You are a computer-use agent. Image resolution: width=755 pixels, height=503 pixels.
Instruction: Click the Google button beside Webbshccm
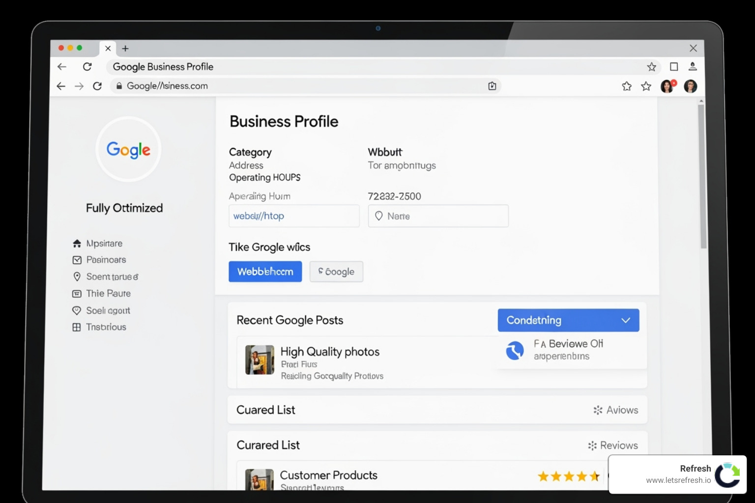pos(336,272)
